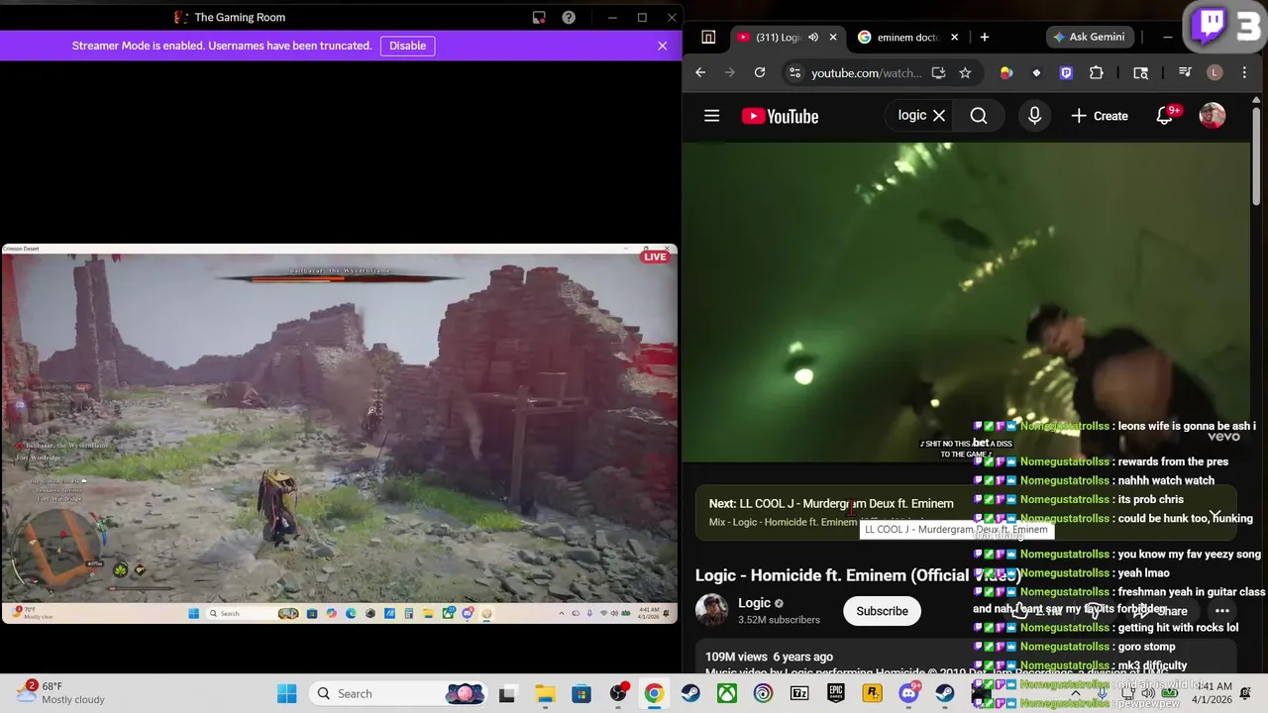Open the small white diamond extension icon
Viewport: 1268px width, 713px height.
[1036, 72]
